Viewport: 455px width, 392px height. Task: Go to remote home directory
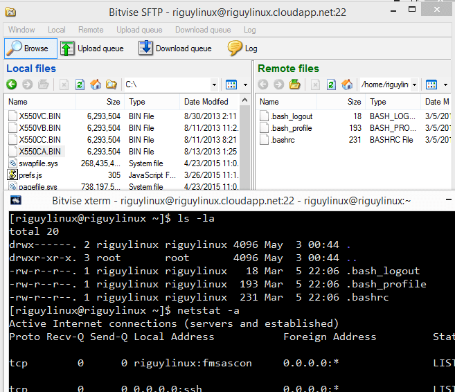348,84
